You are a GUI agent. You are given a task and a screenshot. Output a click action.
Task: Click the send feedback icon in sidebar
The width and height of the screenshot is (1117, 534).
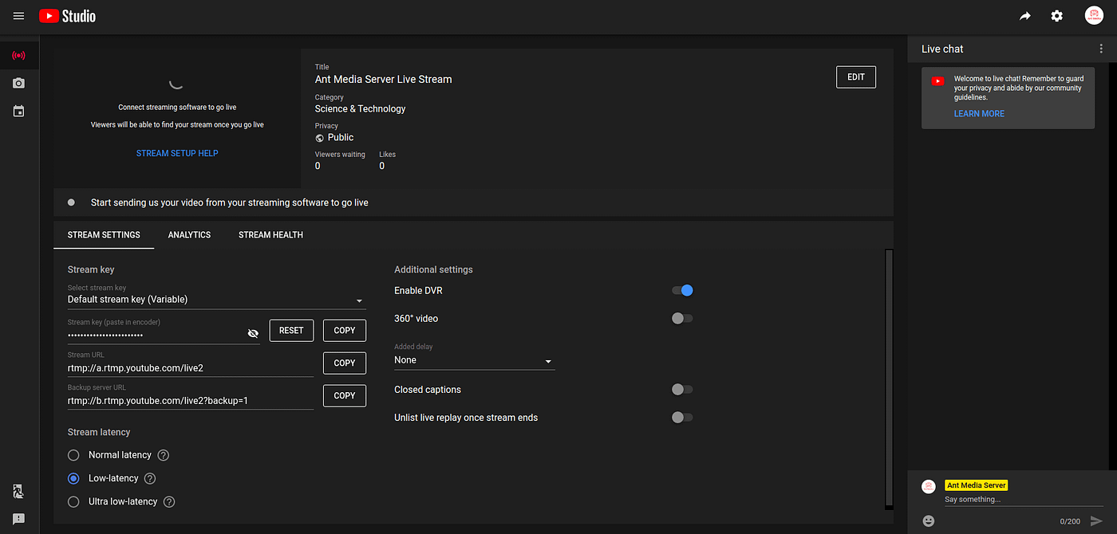click(x=19, y=520)
